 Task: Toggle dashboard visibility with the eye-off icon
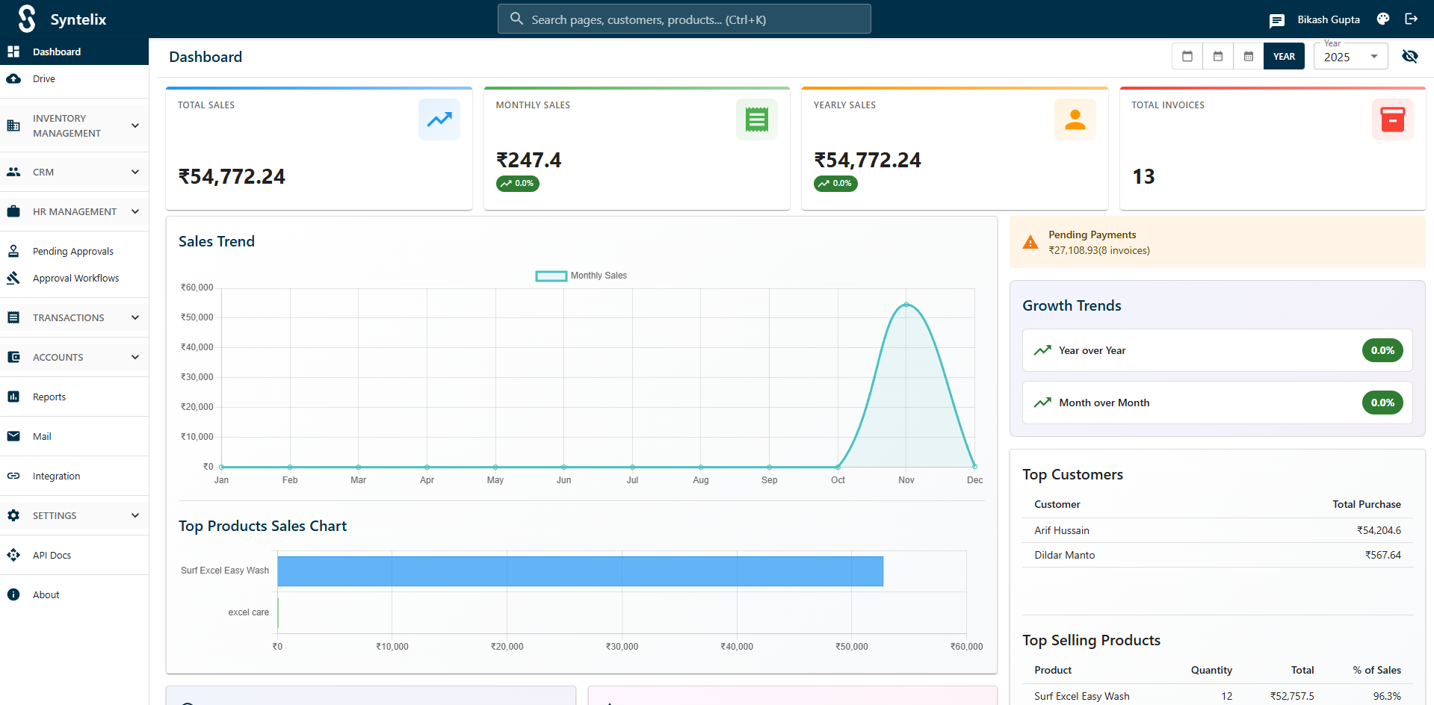coord(1411,56)
